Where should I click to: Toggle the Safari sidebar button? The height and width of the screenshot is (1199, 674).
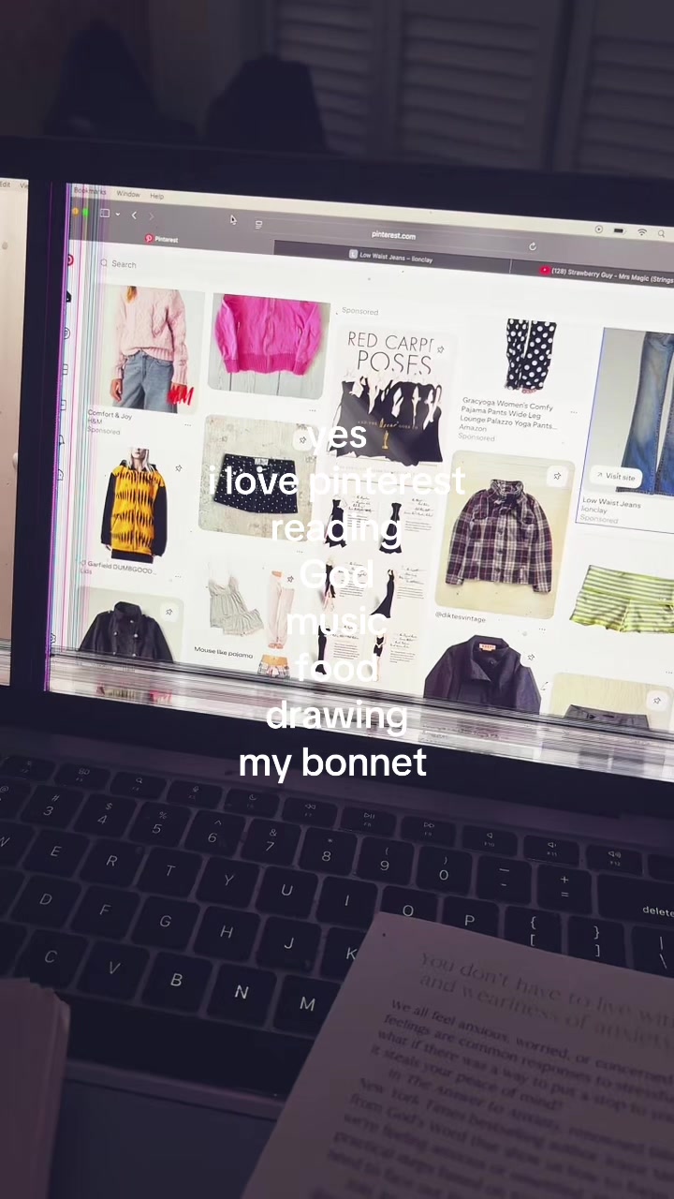105,214
